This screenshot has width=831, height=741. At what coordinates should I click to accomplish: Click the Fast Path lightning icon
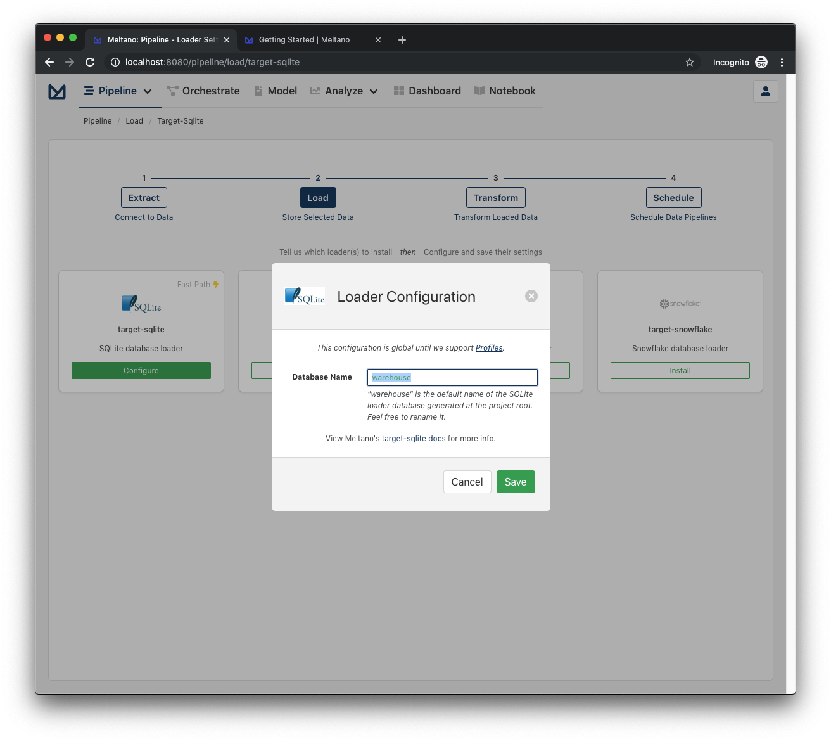[x=216, y=285]
